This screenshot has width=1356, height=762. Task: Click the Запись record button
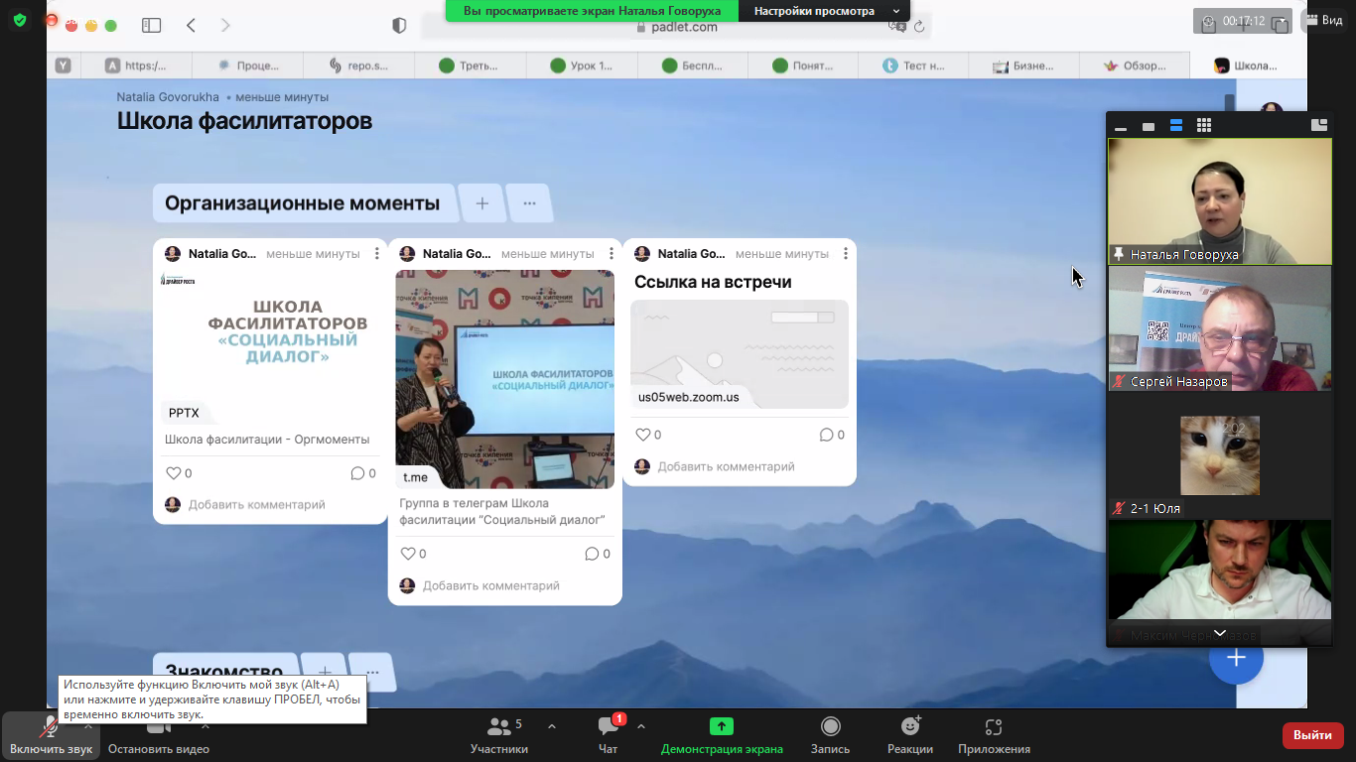point(830,734)
